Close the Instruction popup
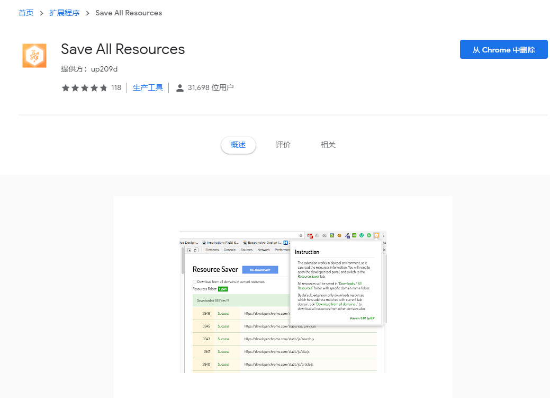 coord(384,250)
